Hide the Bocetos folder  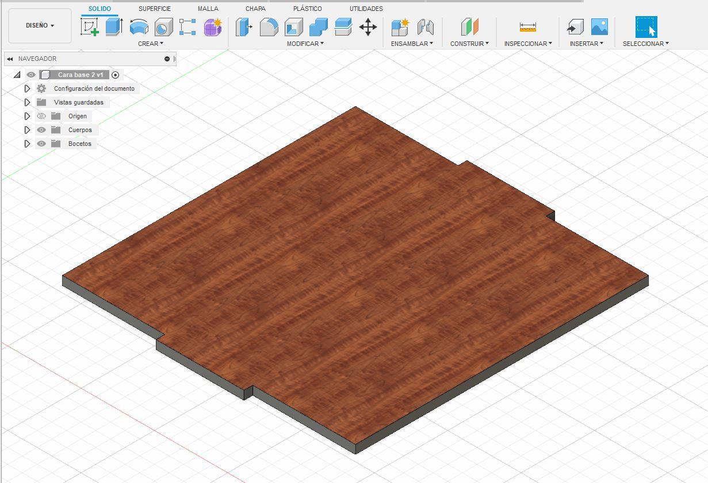(41, 144)
